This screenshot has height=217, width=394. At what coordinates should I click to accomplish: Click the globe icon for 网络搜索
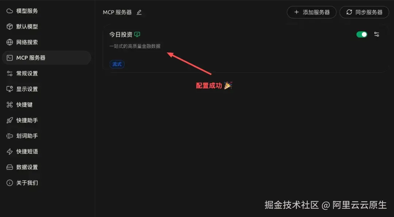point(9,42)
